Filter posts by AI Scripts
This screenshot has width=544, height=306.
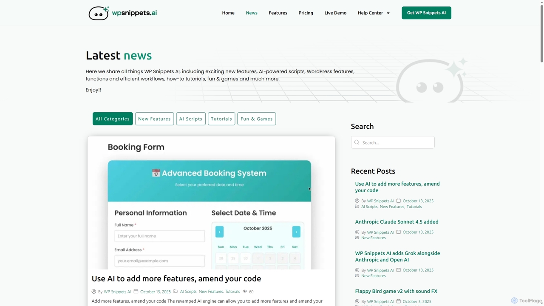point(191,119)
